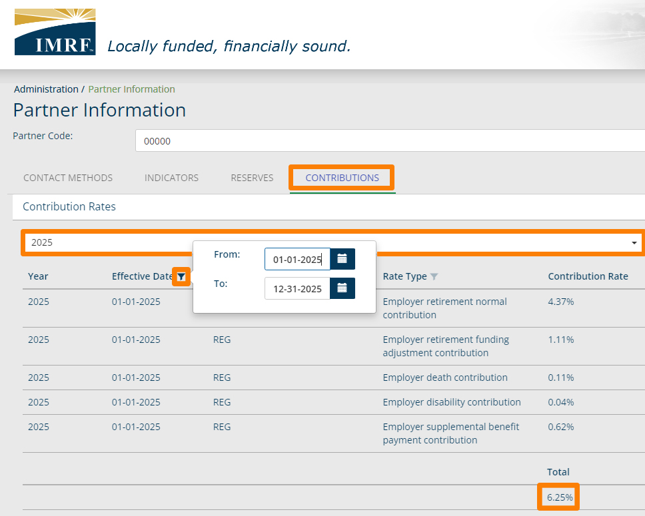The width and height of the screenshot is (645, 516).
Task: Select the Contributions tab
Action: (x=342, y=178)
